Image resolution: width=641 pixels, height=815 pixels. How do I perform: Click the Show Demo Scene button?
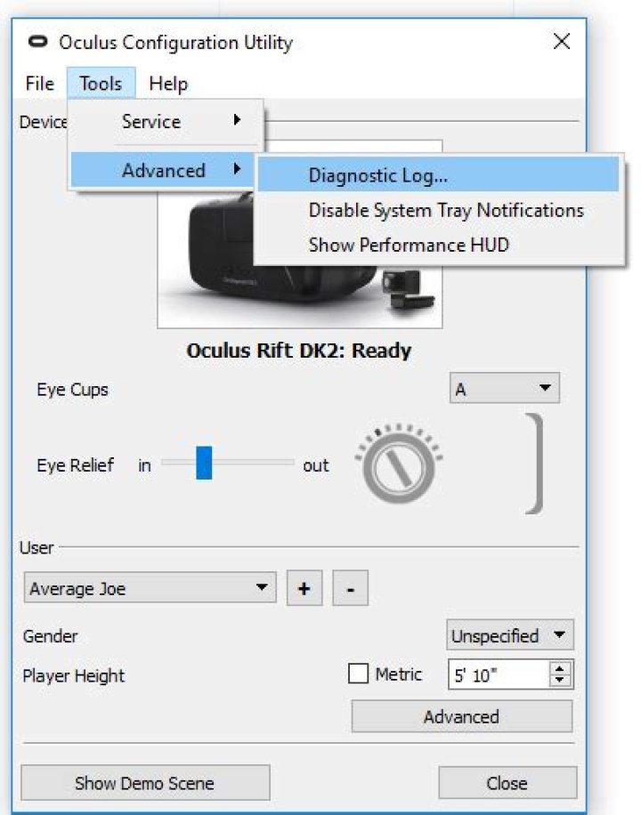[145, 783]
